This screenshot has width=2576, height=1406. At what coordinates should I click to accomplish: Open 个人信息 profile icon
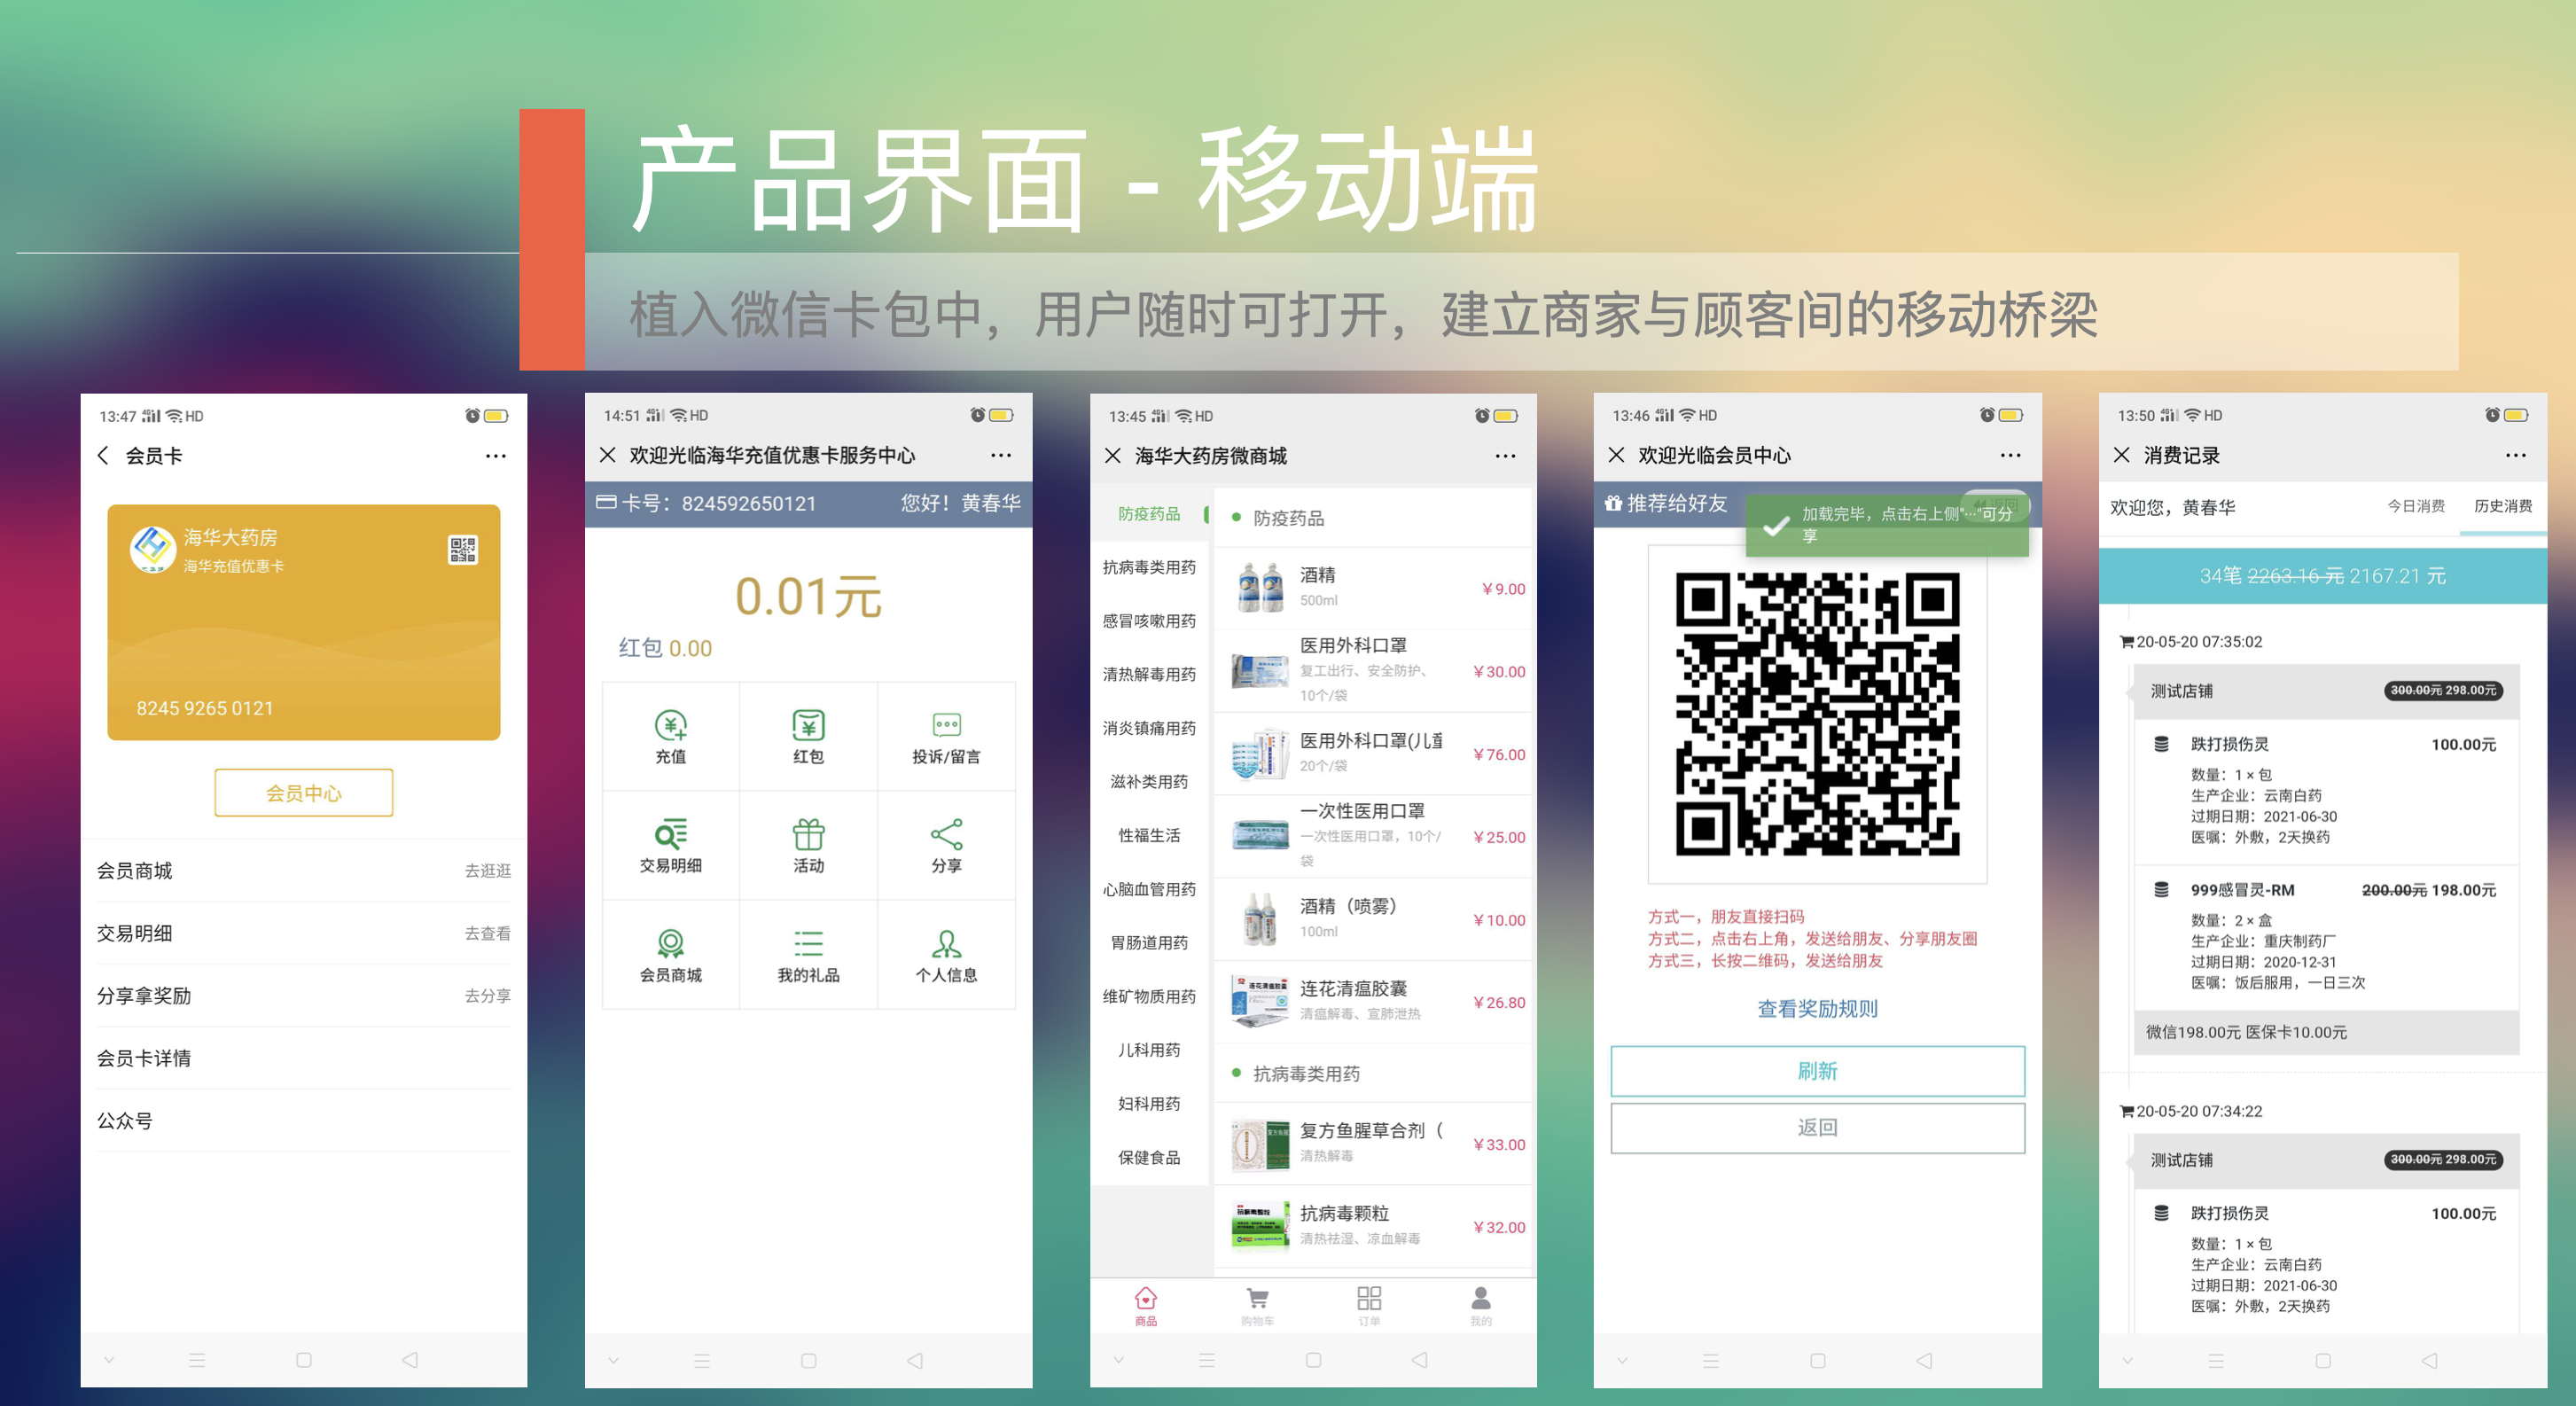point(946,955)
